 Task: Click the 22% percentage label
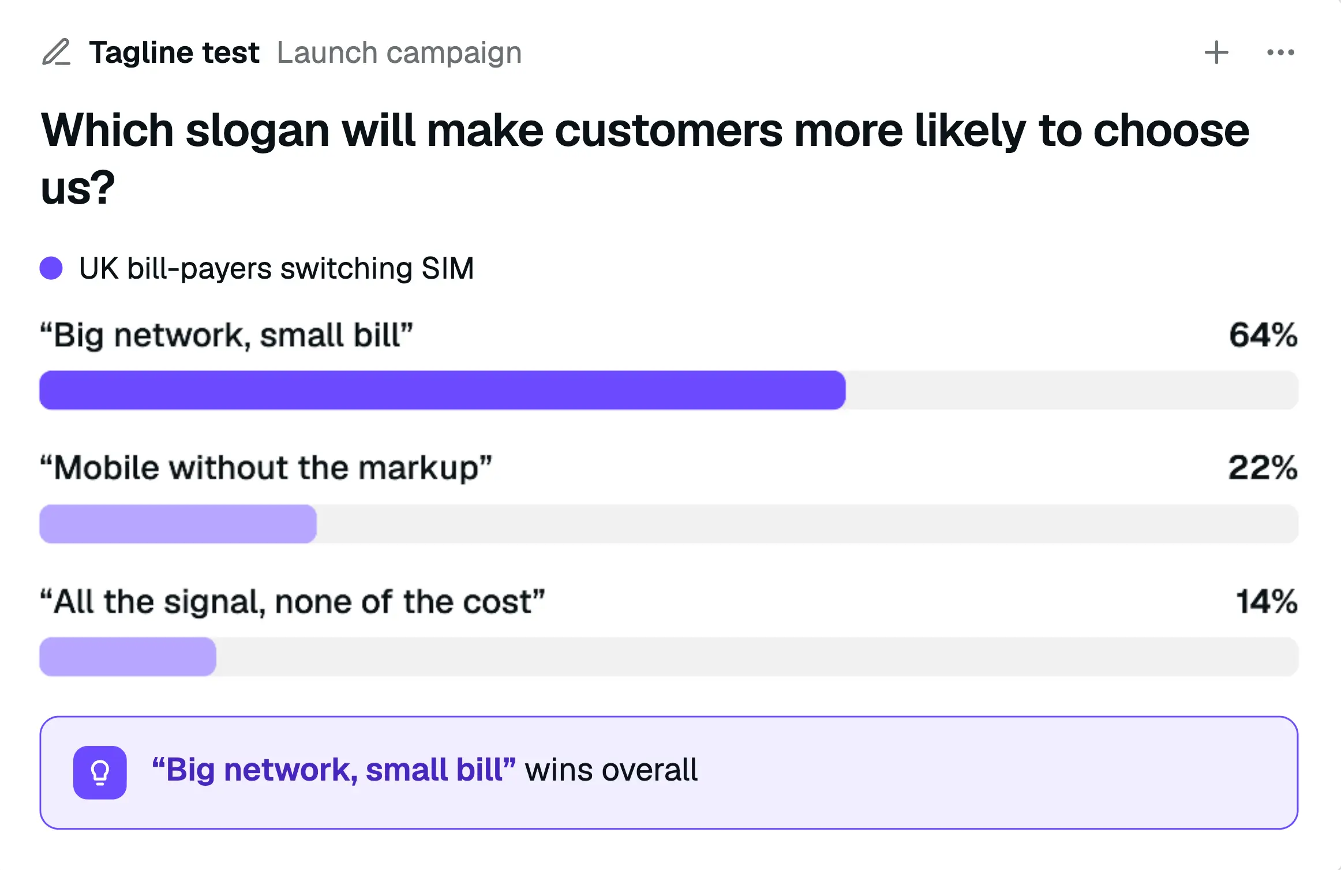[1263, 467]
